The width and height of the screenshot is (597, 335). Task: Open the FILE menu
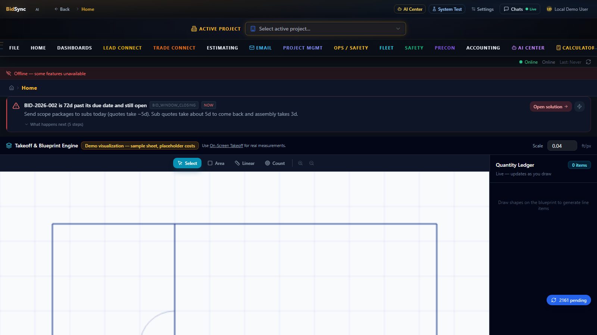(x=14, y=48)
